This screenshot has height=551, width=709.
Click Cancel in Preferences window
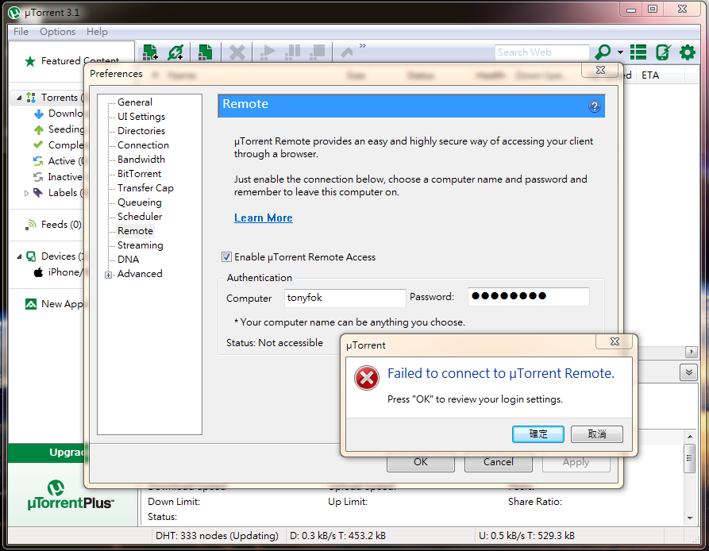(499, 463)
